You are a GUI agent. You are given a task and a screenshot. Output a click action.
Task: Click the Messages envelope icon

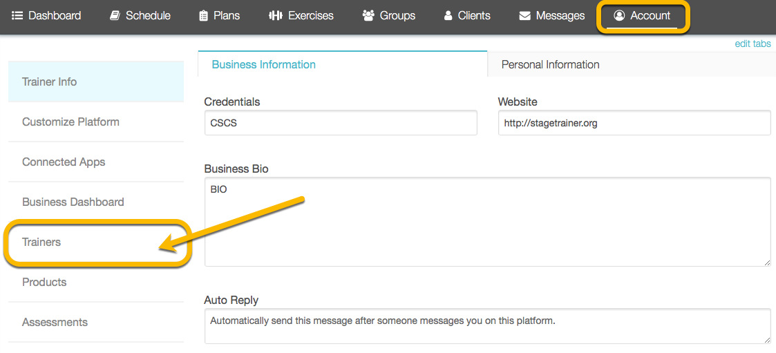point(524,16)
